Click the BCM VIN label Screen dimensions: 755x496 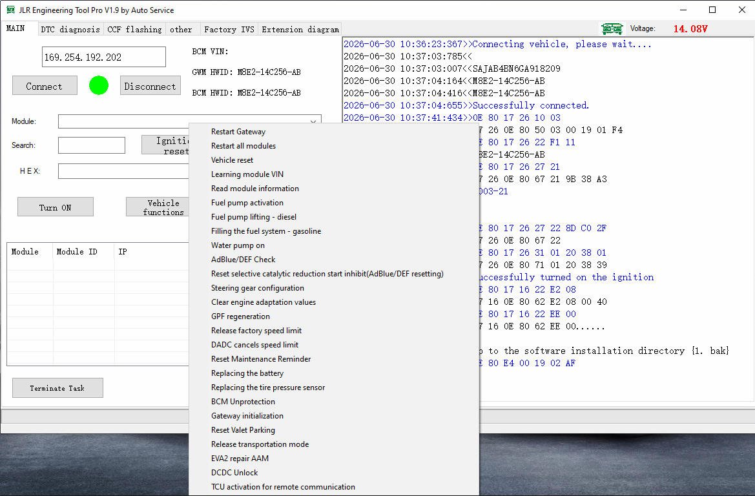[210, 52]
